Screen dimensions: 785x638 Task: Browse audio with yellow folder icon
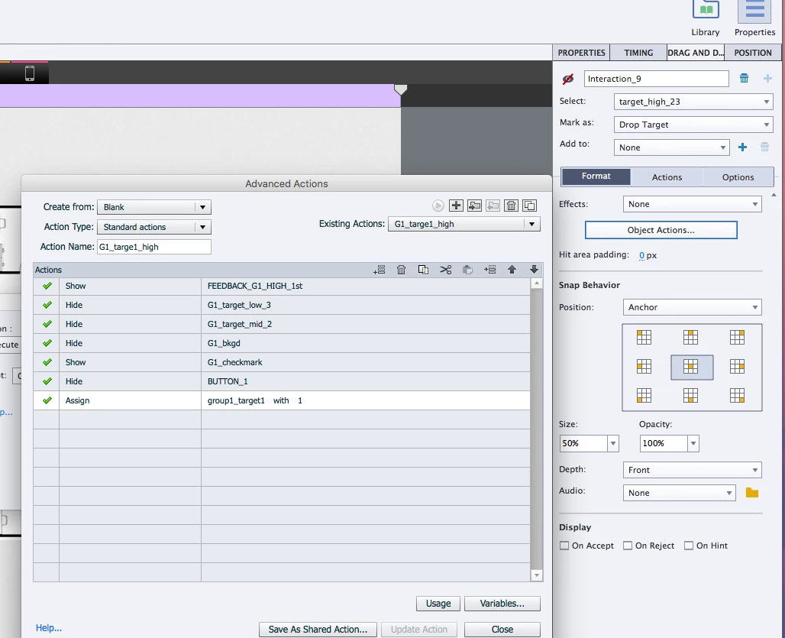[752, 492]
